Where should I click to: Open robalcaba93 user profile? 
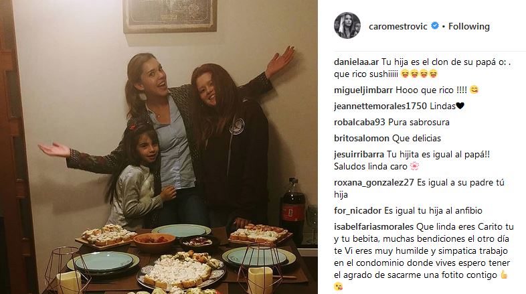359,122
